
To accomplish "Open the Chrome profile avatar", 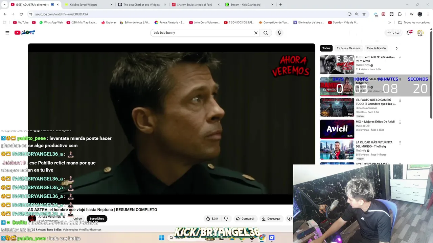I will (420, 14).
